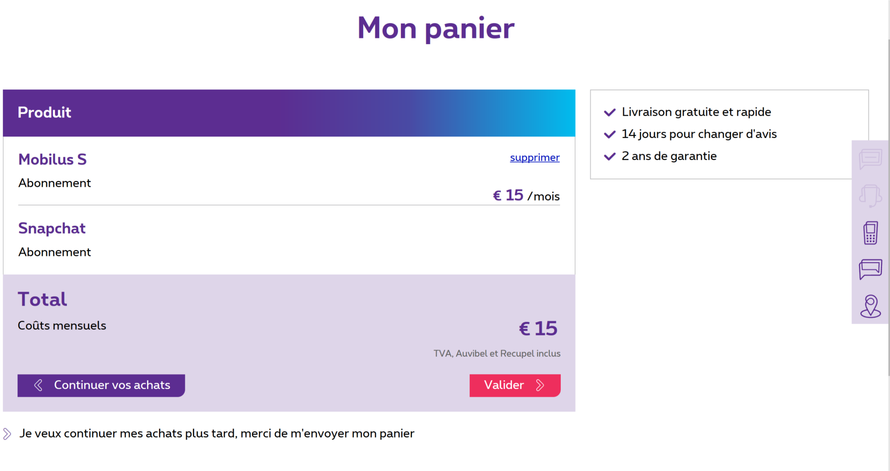Click the page vertical scrollbar

[889, 207]
